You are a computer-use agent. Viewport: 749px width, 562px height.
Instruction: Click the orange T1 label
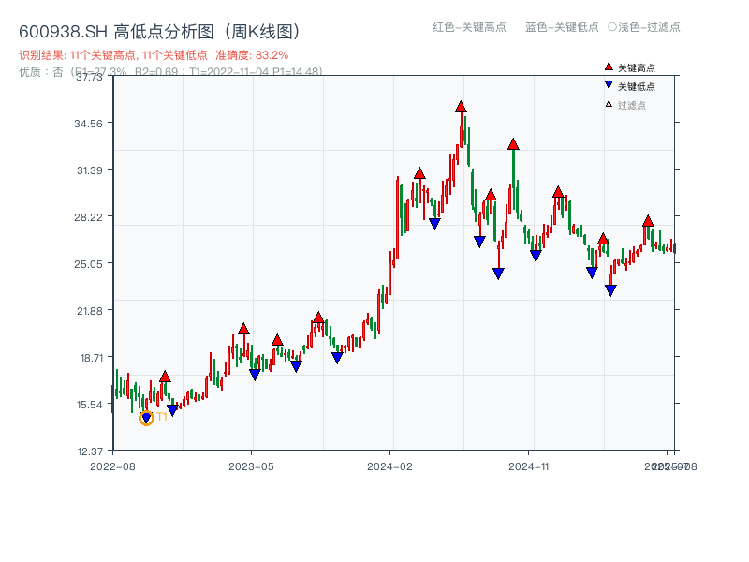[x=162, y=417]
